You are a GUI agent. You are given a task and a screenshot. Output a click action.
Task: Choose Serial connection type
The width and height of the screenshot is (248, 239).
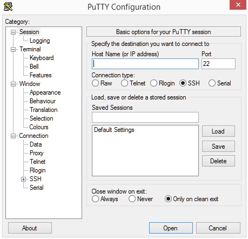click(212, 83)
